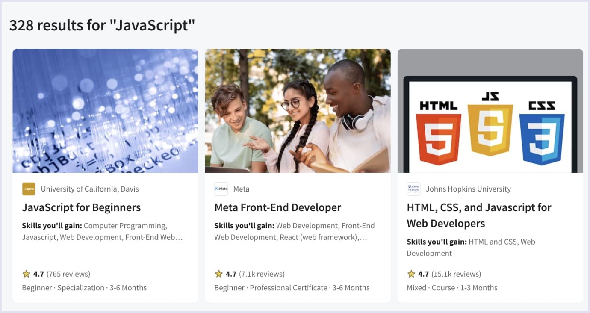Viewport: 590px width, 313px height.
Task: Click the Johns Hopkins University name
Action: point(468,189)
